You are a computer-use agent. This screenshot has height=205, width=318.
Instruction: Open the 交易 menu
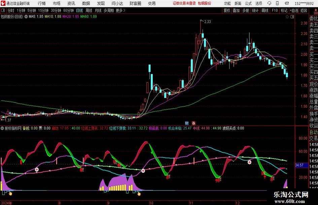click(152, 3)
